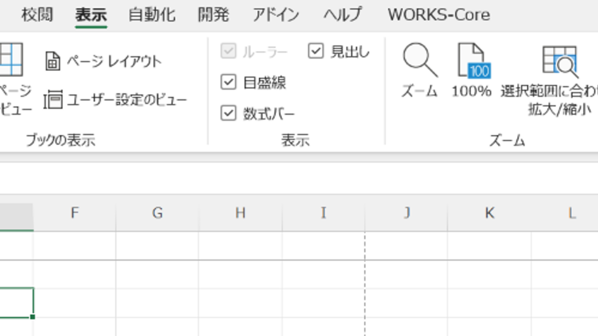Click the empty formula bar field
Image resolution: width=598 pixels, height=336 pixels.
point(299,178)
